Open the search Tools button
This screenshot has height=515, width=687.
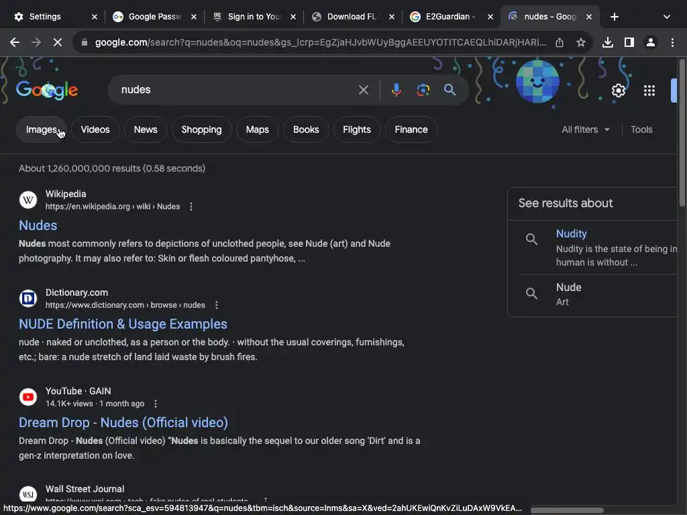tap(641, 129)
